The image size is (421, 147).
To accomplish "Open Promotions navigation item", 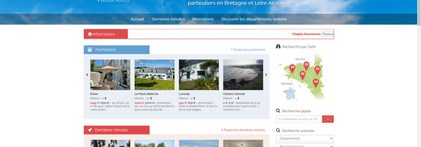I will 203,19.
